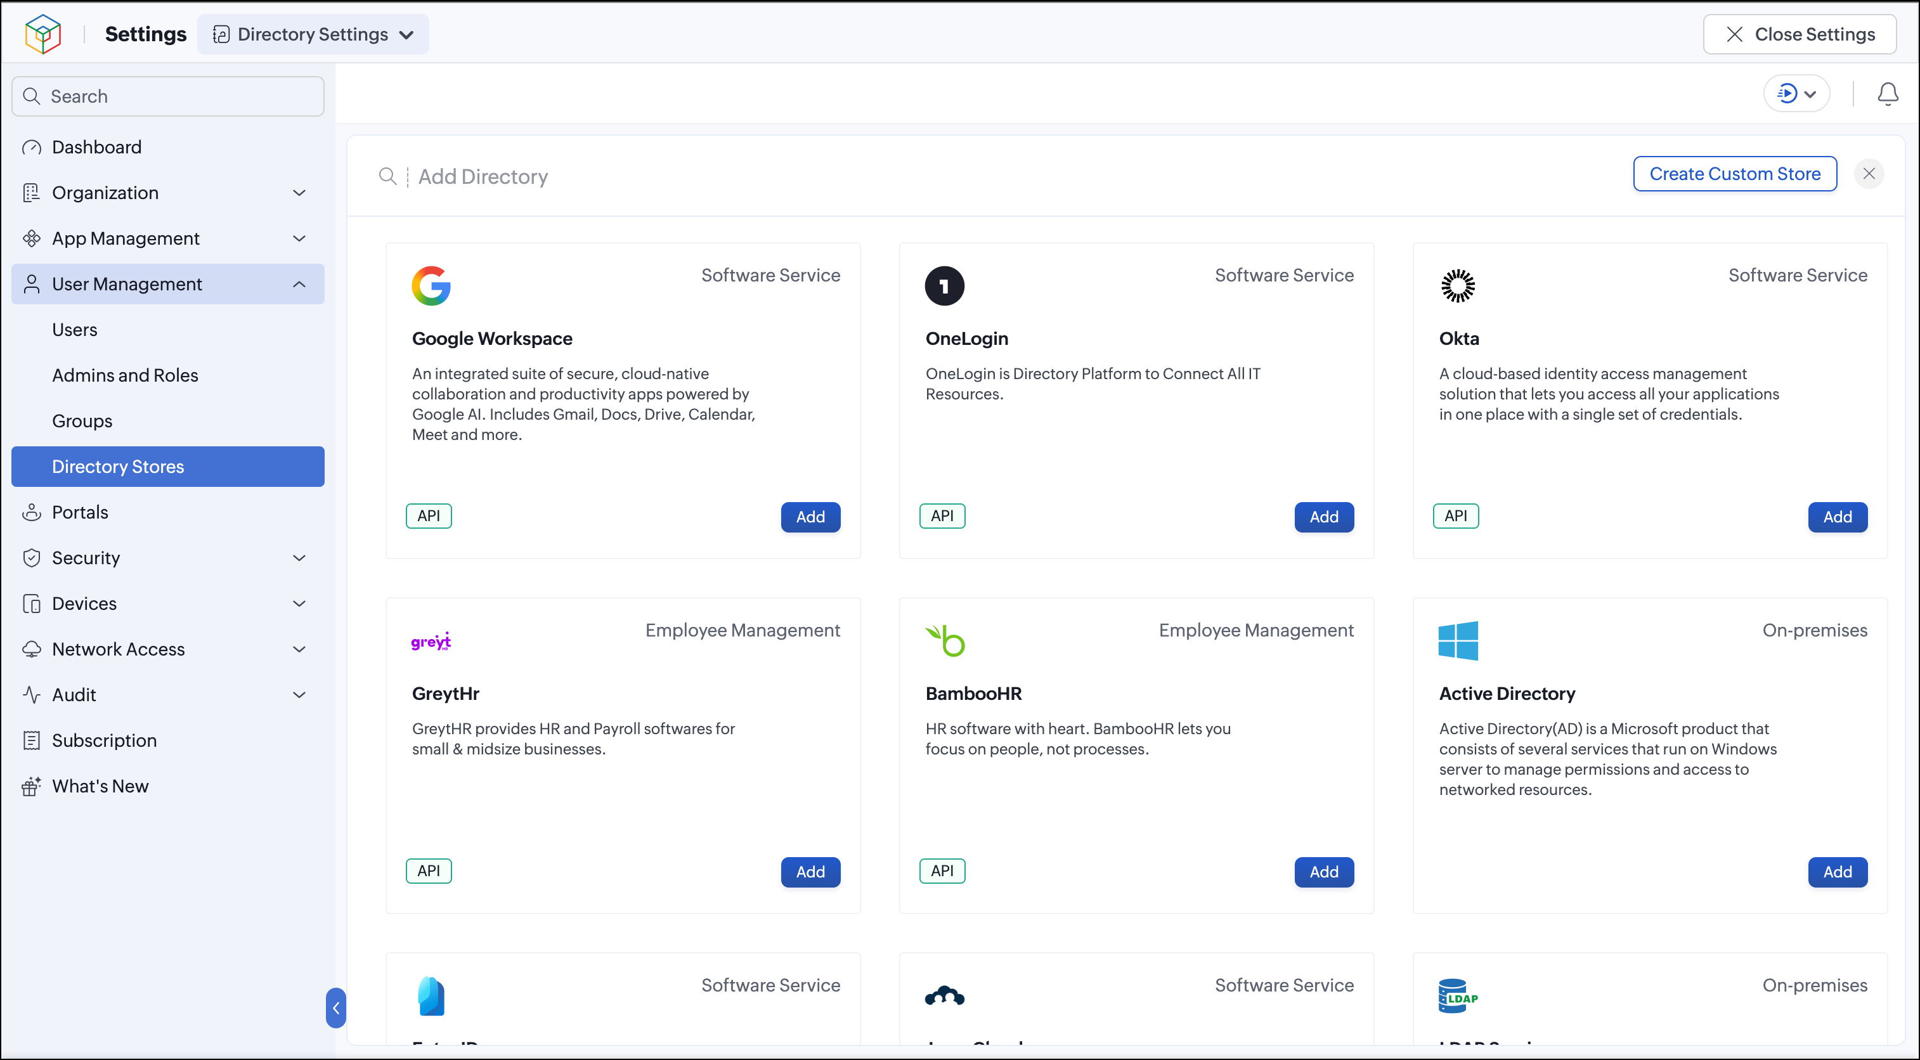Image resolution: width=1920 pixels, height=1060 pixels.
Task: Add the Active Directory store
Action: pyautogui.click(x=1838, y=872)
